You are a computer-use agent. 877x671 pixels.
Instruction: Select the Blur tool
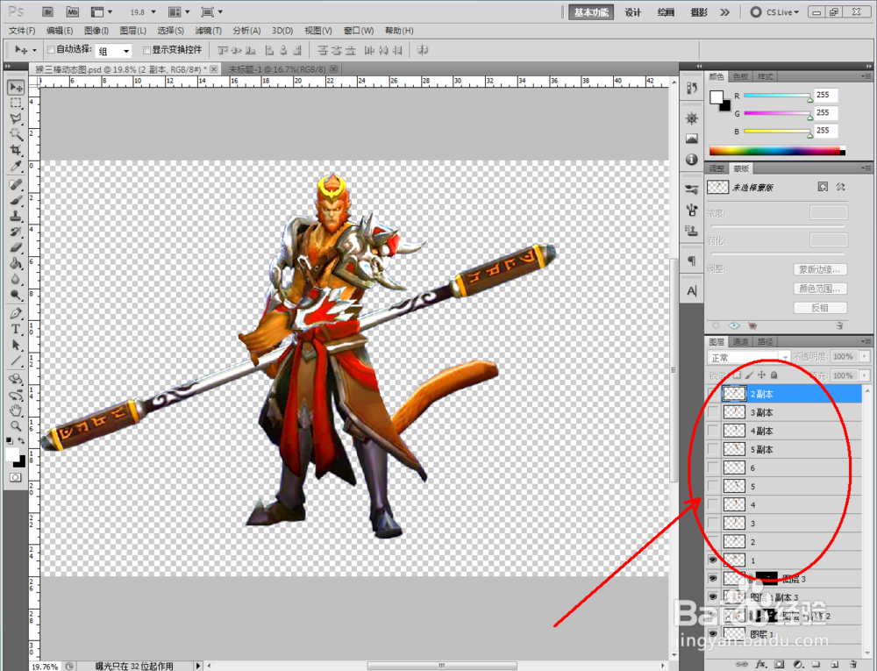[16, 278]
